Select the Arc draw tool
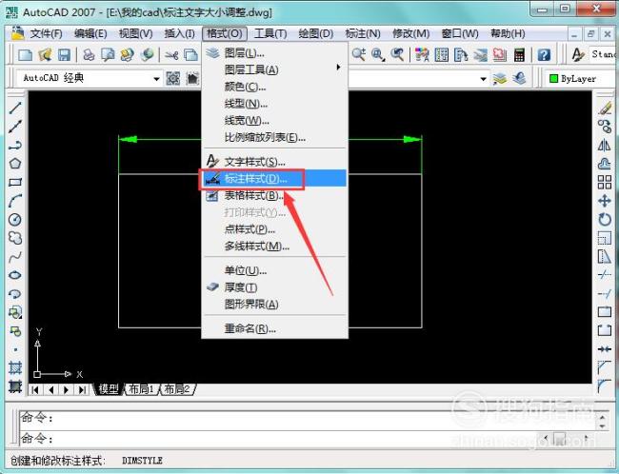Screen dimensions: 619x474 pyautogui.click(x=15, y=201)
